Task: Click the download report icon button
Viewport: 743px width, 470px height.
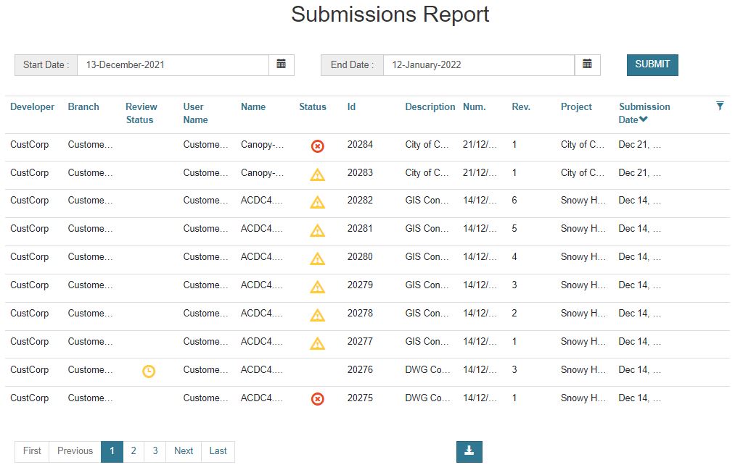Action: 469,451
